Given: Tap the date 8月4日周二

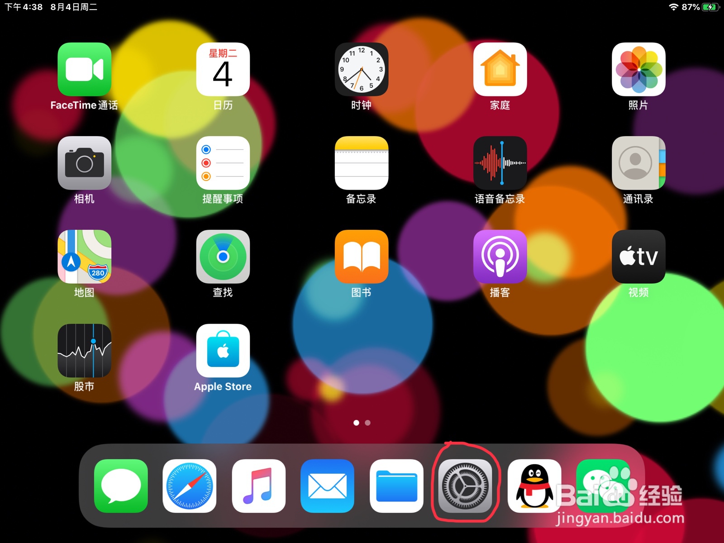Looking at the screenshot, I should 74,7.
